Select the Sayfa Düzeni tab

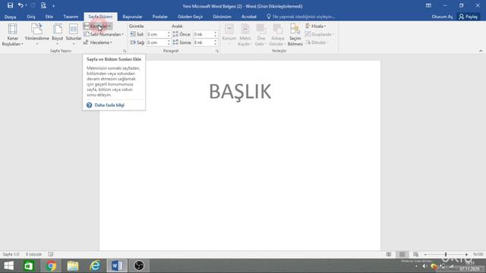pos(100,17)
